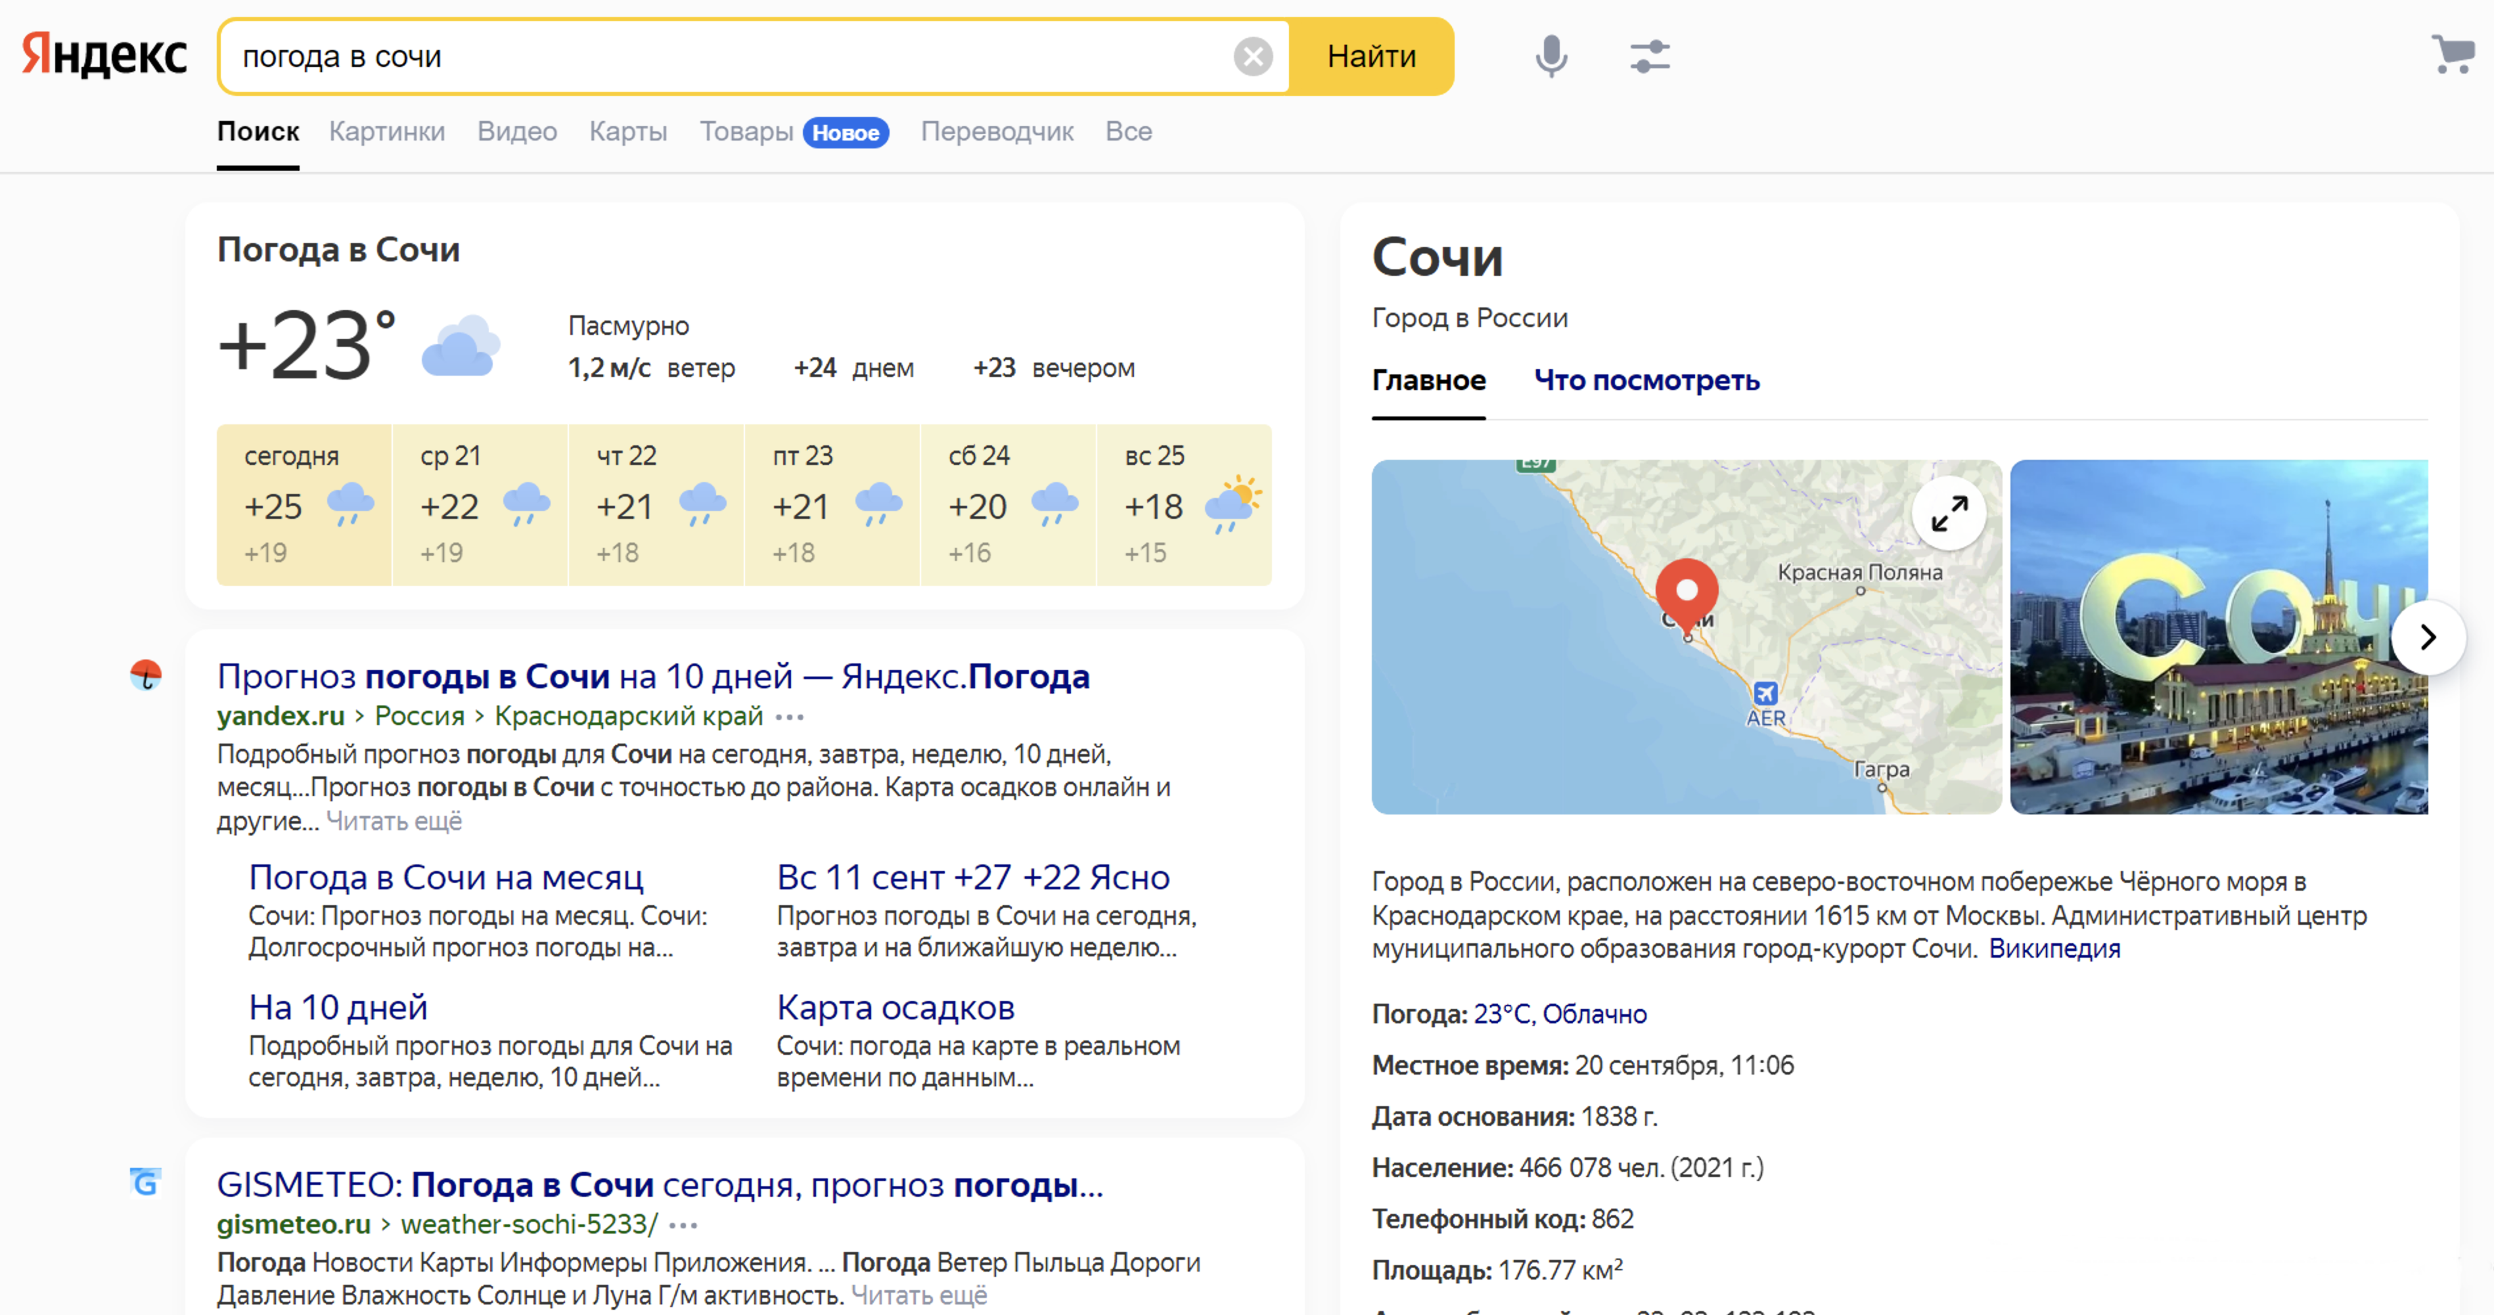Image resolution: width=2494 pixels, height=1315 pixels.
Task: Open today's forecast cell сегодня +25
Action: 304,505
